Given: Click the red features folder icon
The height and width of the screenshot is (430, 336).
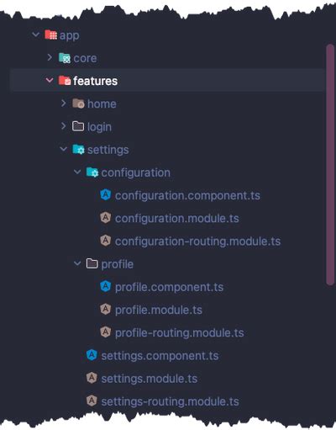Looking at the screenshot, I should 65,81.
